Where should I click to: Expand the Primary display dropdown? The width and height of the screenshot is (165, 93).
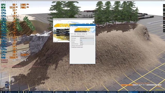click(x=82, y=36)
